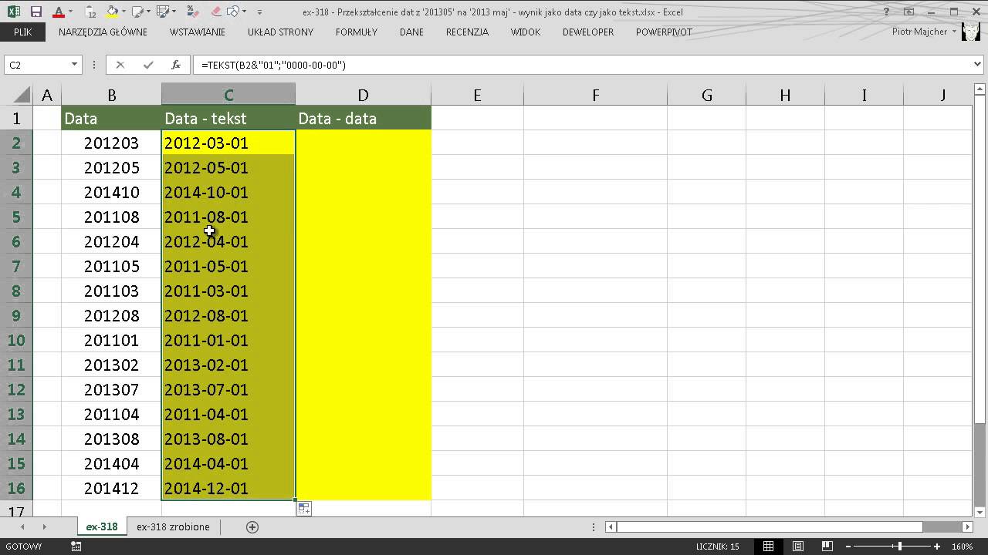Click header cell 'Data - data'
Screen dimensions: 988x555
click(x=363, y=118)
